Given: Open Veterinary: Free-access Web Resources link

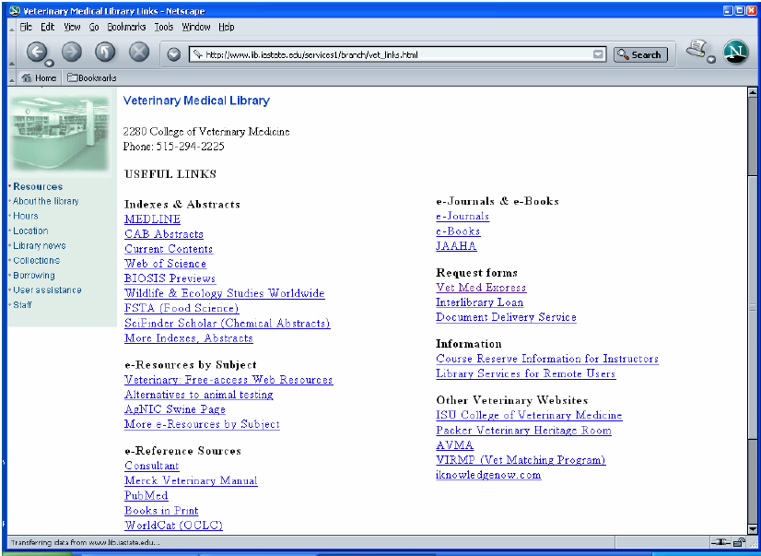Looking at the screenshot, I should click(228, 380).
